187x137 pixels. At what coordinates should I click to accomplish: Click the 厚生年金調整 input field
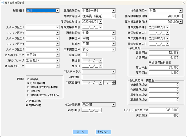tap(164, 95)
